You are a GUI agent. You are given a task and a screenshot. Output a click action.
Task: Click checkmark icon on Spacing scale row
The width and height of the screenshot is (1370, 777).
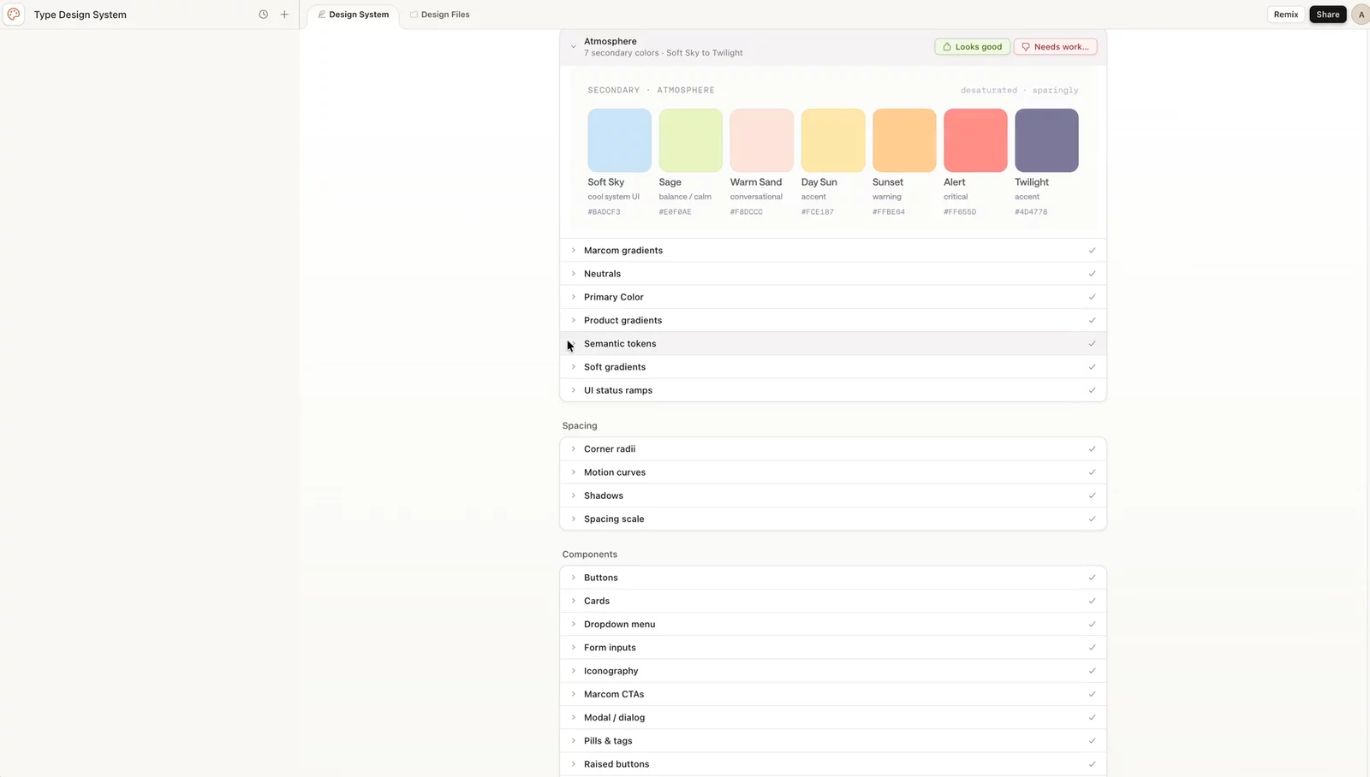[1092, 519]
